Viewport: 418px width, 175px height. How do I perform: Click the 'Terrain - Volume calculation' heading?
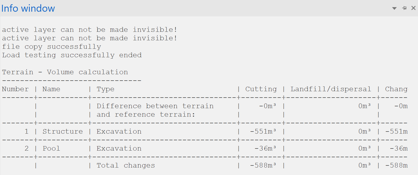tap(65, 72)
